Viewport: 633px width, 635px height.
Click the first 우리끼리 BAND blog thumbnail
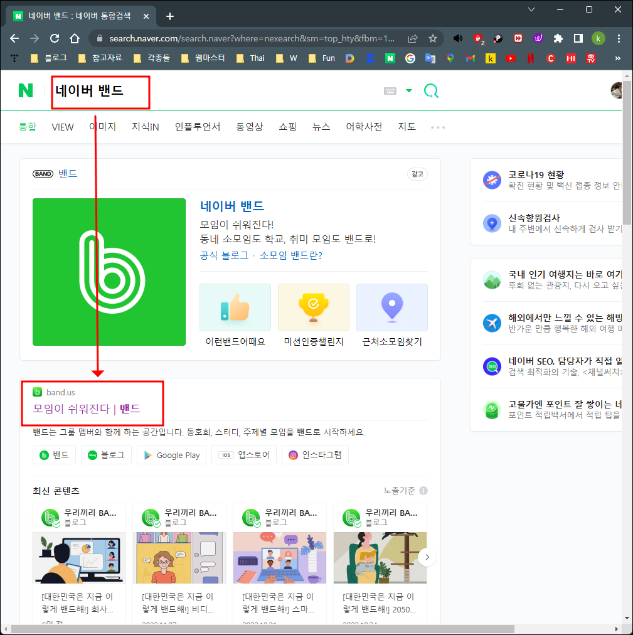pos(78,557)
